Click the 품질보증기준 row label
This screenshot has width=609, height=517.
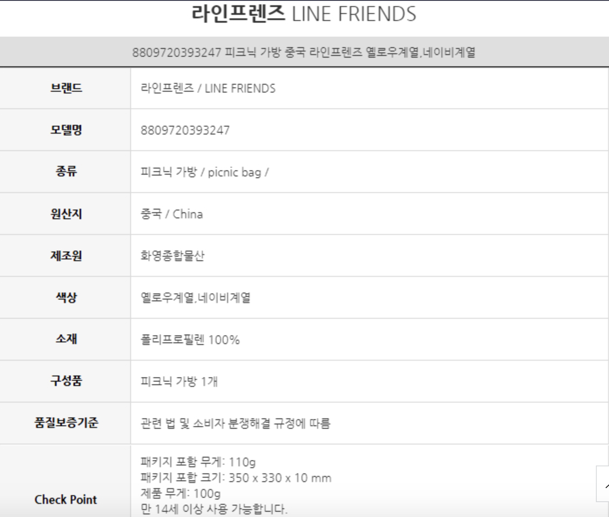point(66,423)
